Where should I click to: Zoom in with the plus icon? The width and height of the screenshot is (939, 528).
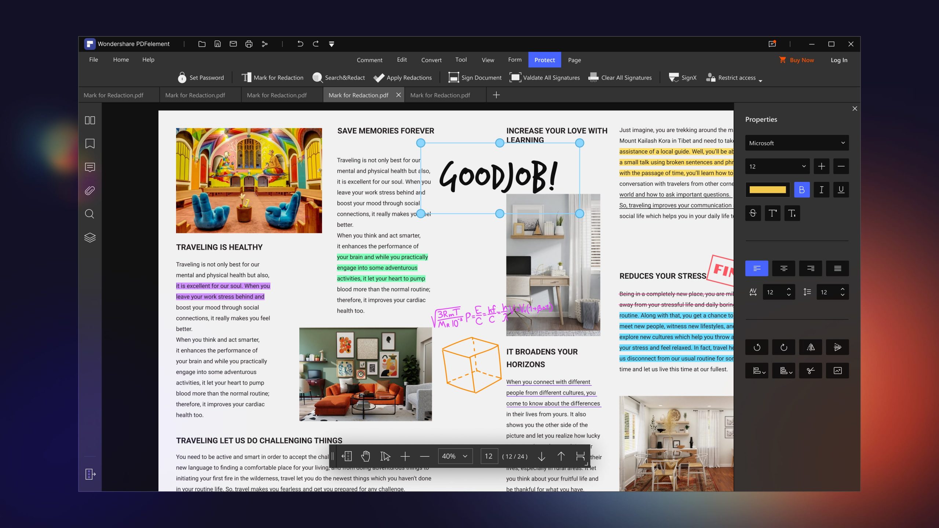pos(405,456)
